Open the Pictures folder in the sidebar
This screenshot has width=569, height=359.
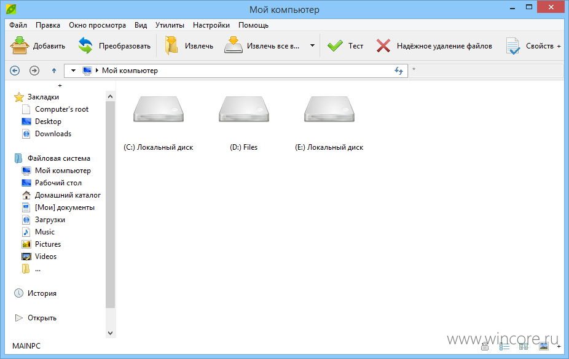pos(41,244)
